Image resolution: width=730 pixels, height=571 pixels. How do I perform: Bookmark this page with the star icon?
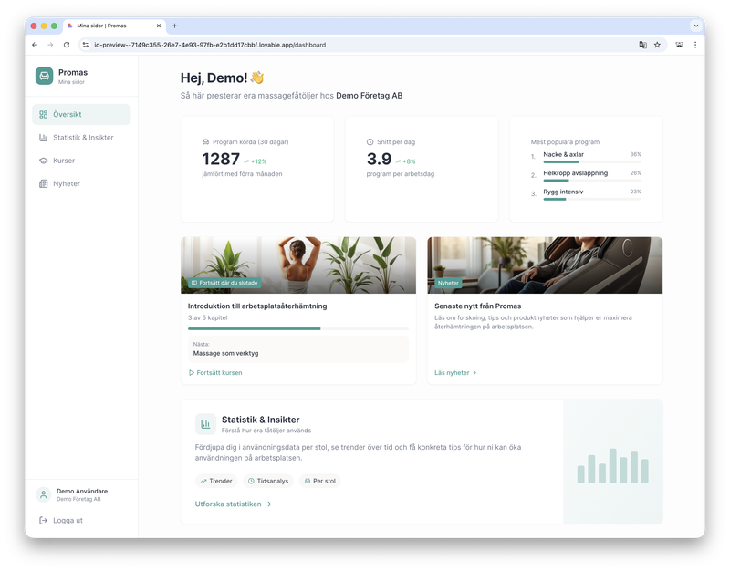coord(657,44)
